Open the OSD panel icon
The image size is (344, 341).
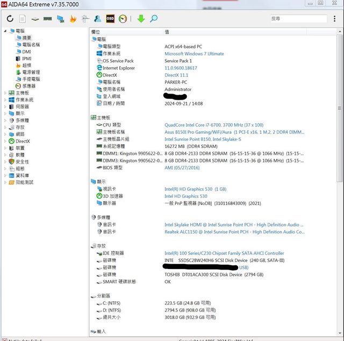[x=110, y=19]
